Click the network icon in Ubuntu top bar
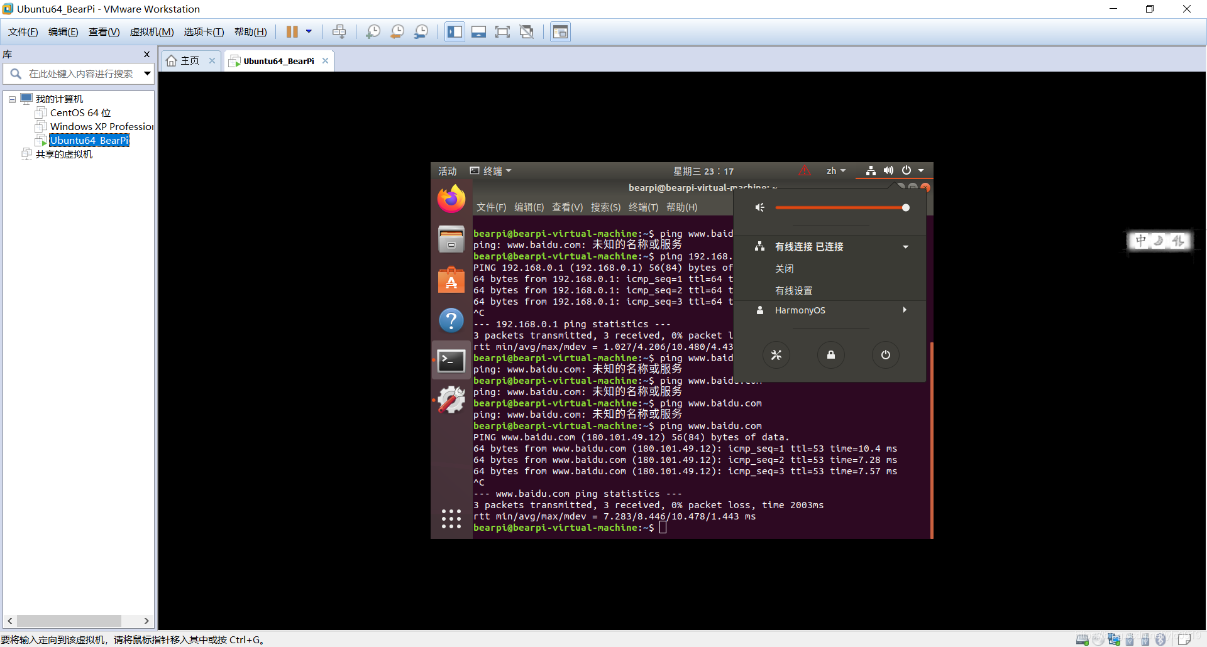The height and width of the screenshot is (647, 1207). pos(871,171)
